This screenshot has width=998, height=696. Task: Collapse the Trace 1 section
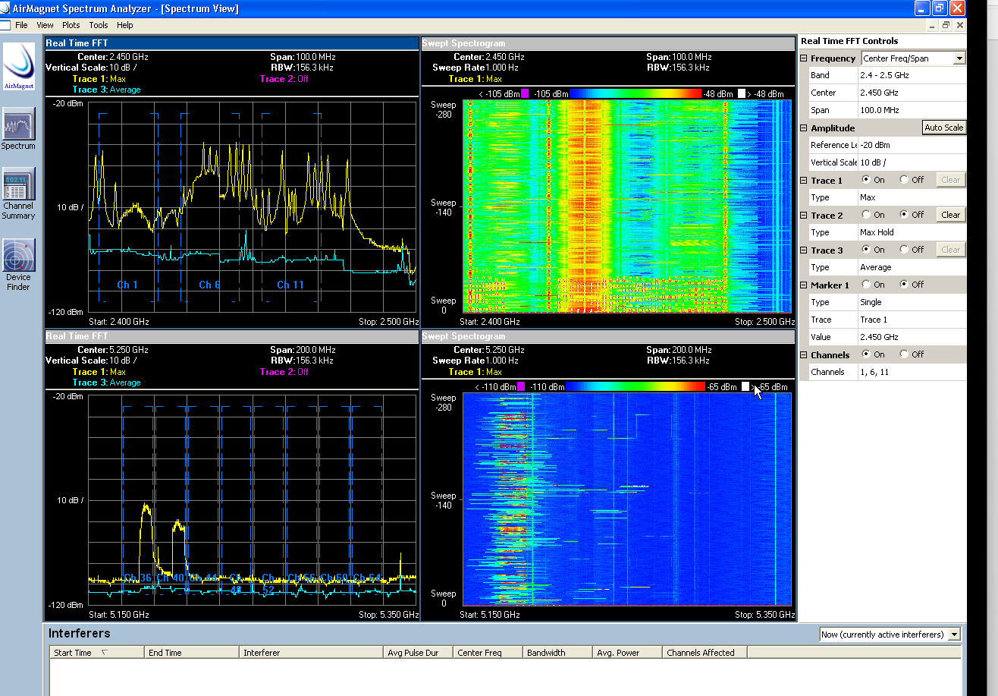(804, 181)
